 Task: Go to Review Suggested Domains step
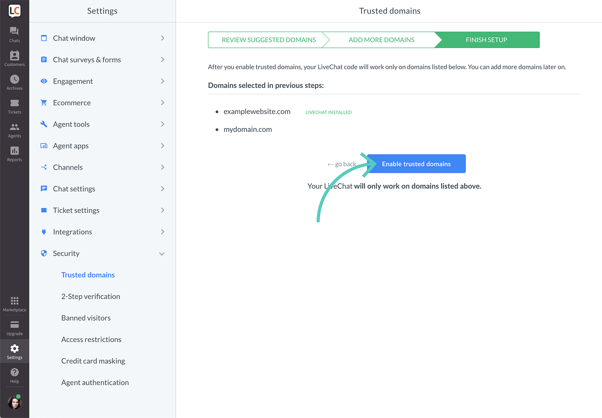[x=269, y=40]
